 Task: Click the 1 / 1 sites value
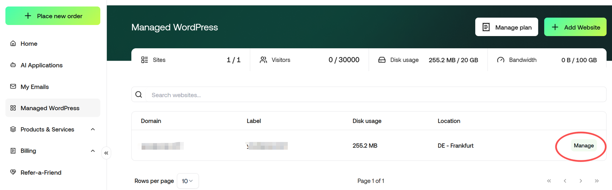234,60
